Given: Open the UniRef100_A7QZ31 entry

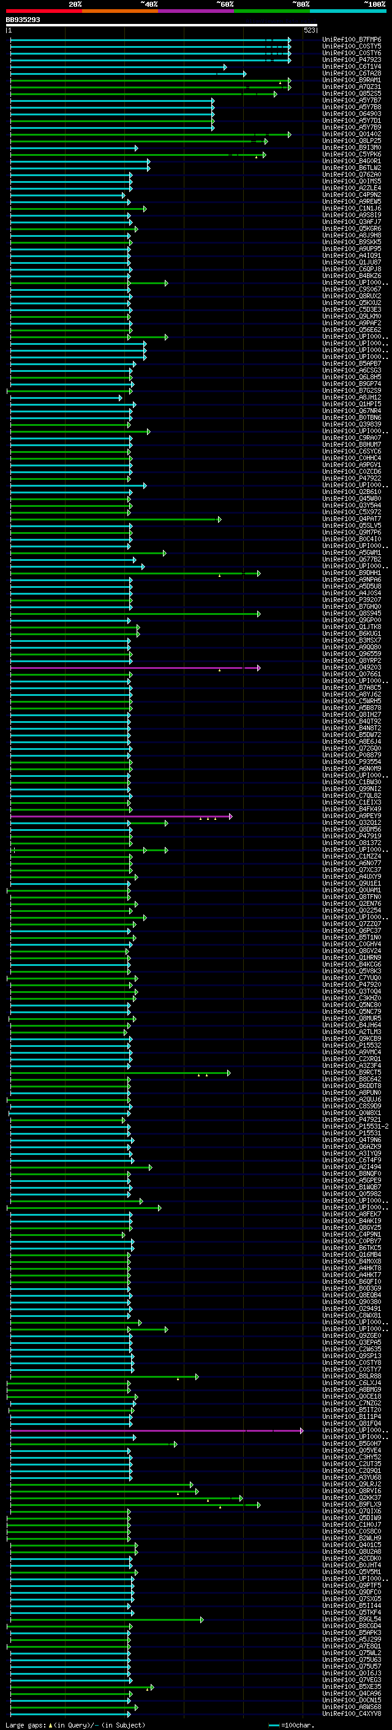Looking at the screenshot, I should coord(352,87).
